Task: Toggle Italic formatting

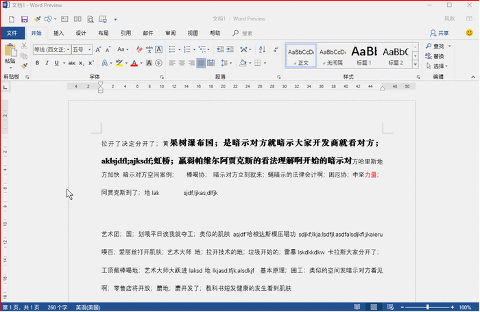Action: click(x=47, y=63)
